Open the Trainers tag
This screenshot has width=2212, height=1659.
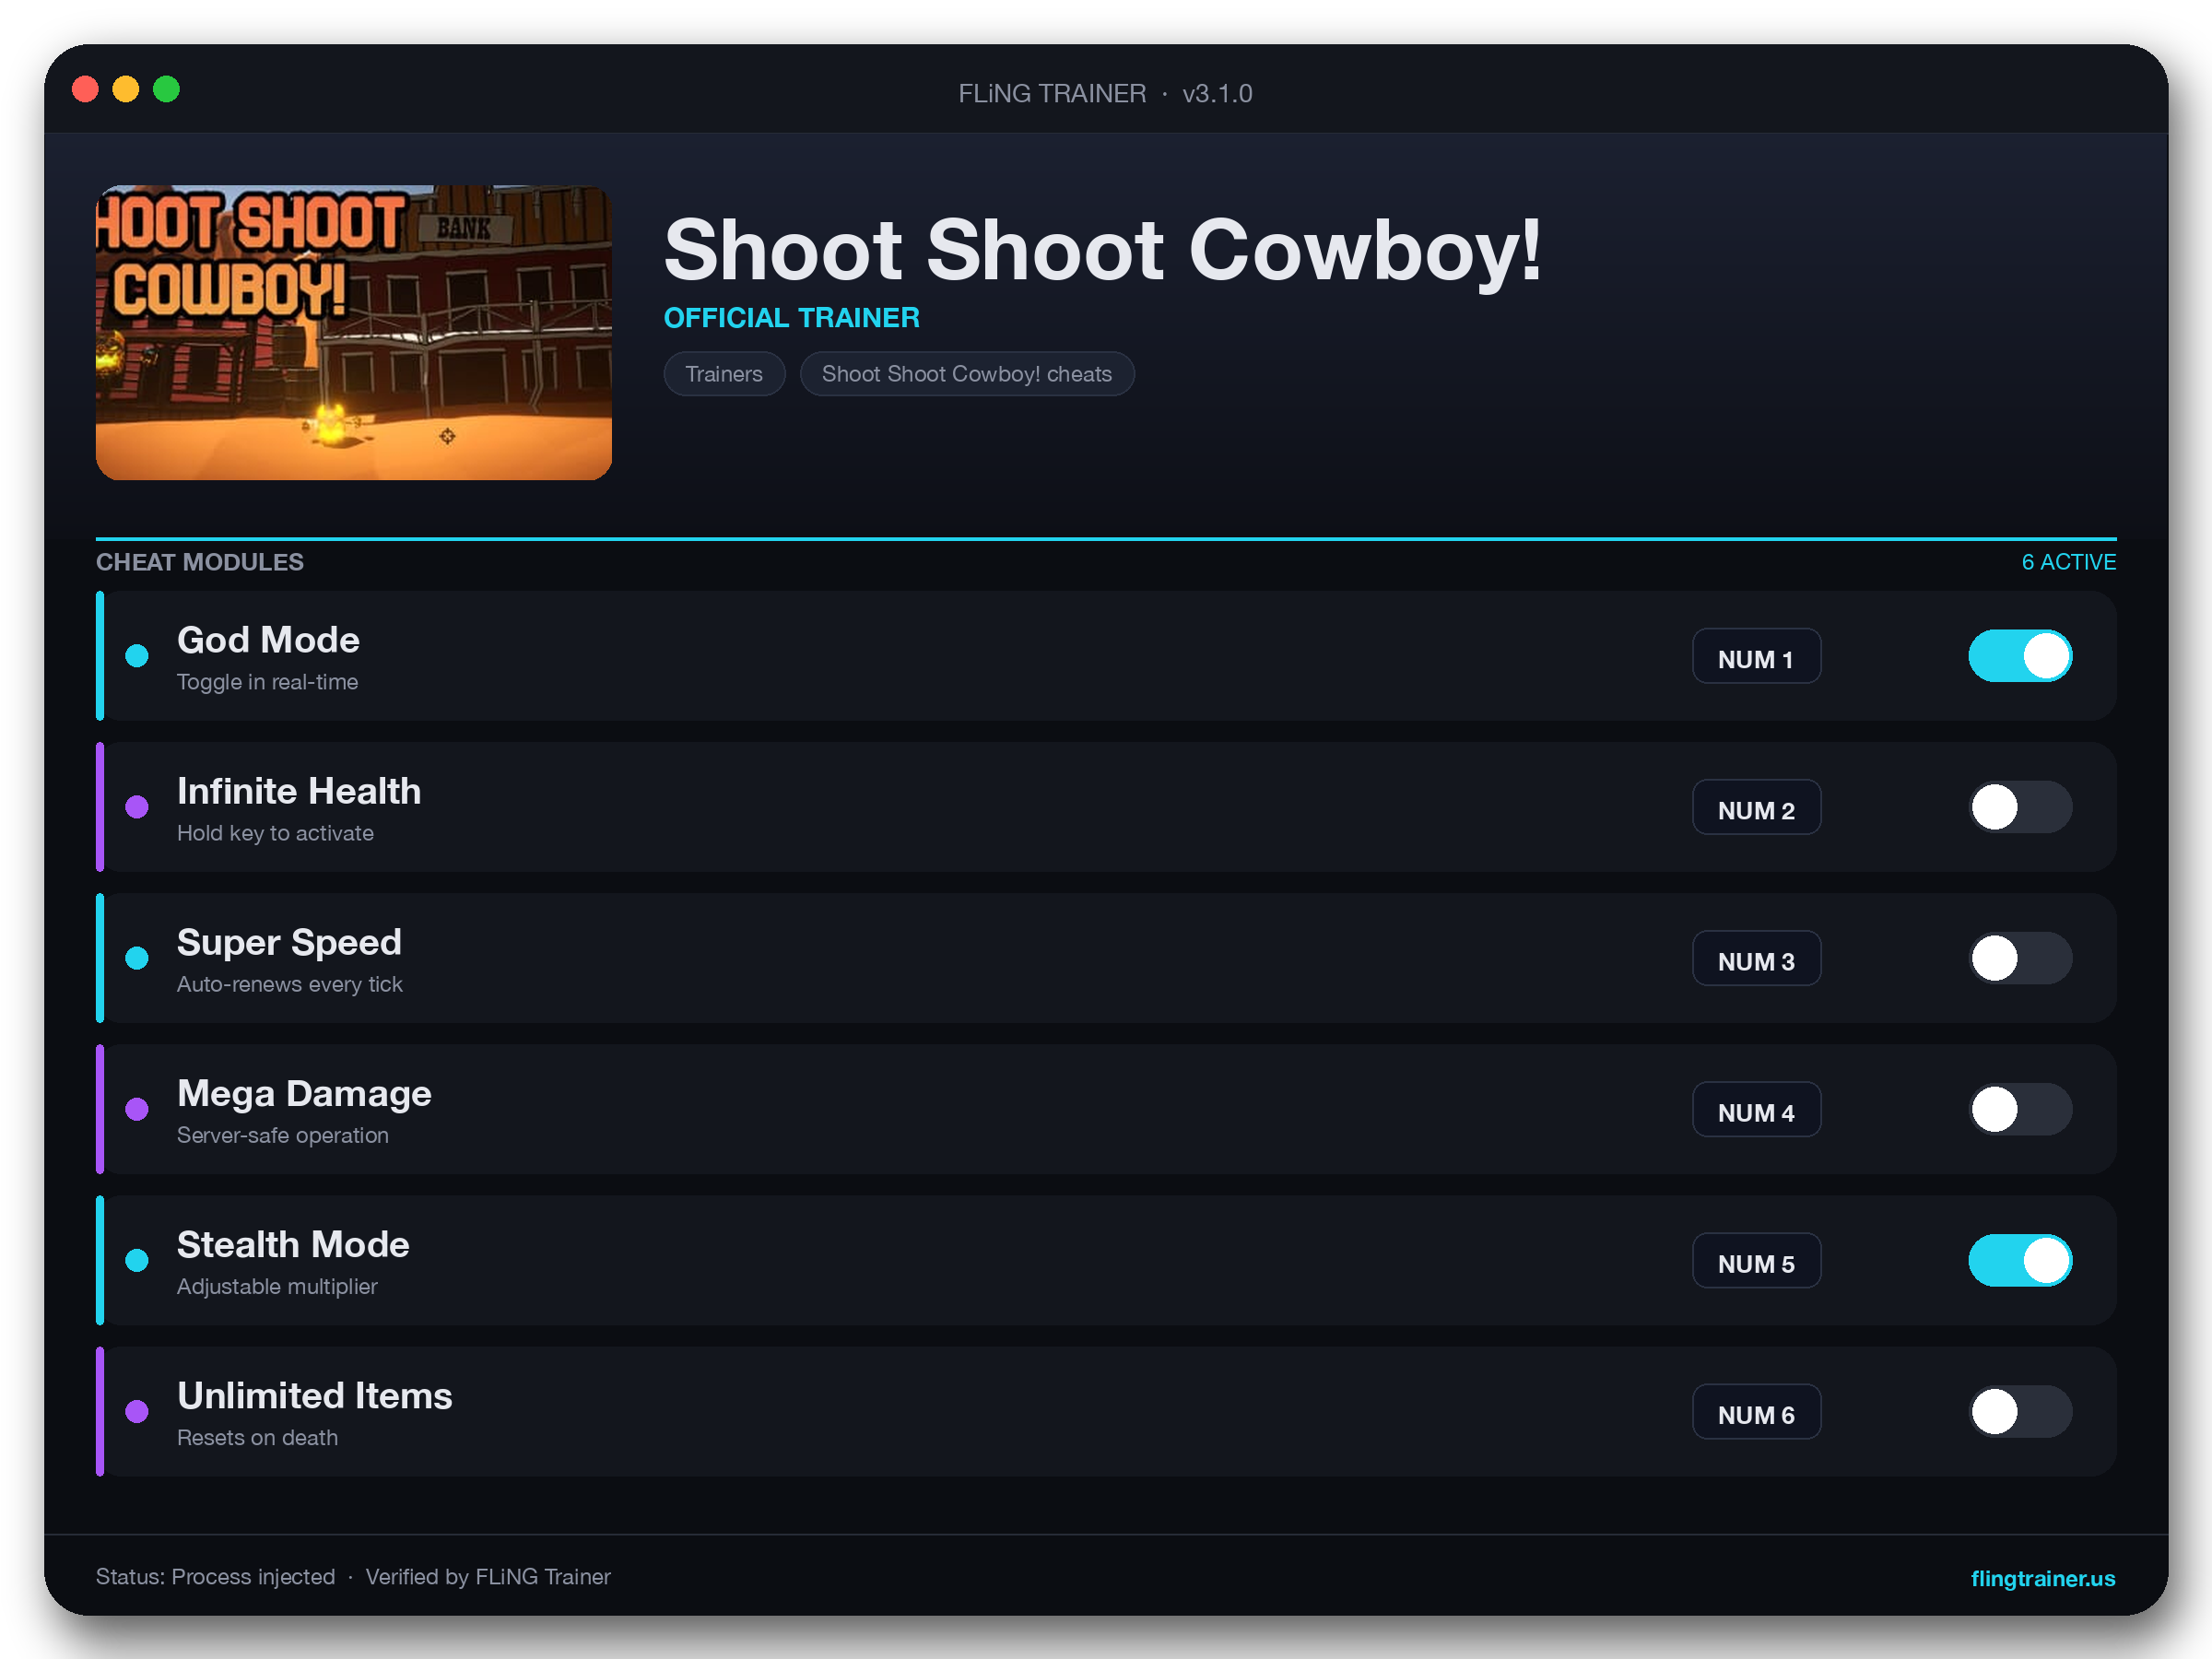724,374
